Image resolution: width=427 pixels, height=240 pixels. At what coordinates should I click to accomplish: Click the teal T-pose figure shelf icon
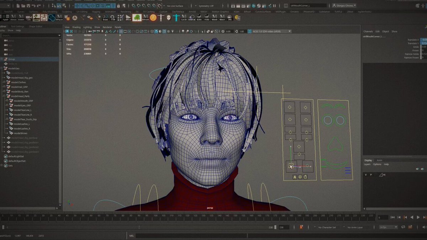click(x=176, y=17)
